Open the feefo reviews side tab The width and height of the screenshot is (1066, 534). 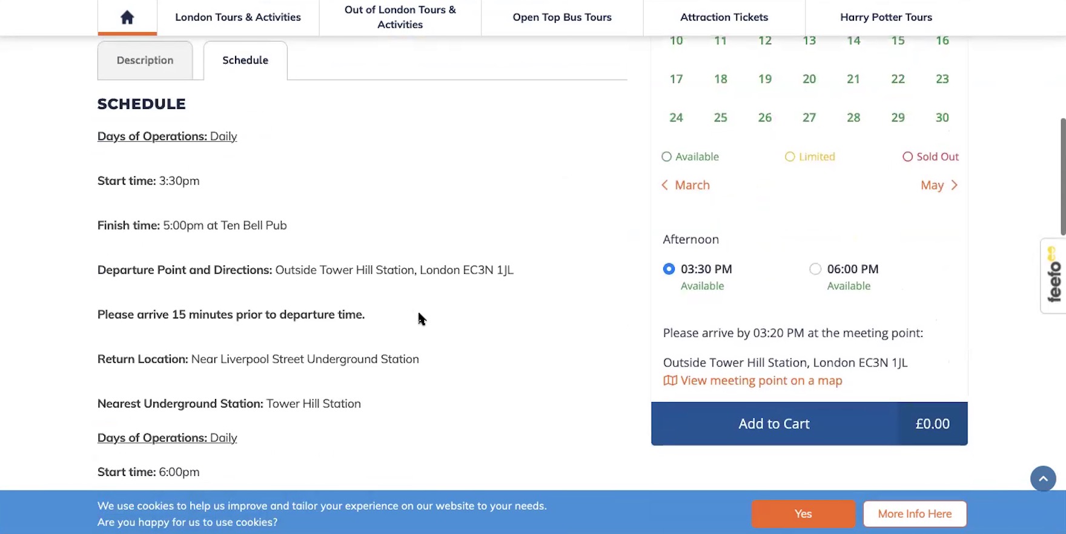(1053, 275)
